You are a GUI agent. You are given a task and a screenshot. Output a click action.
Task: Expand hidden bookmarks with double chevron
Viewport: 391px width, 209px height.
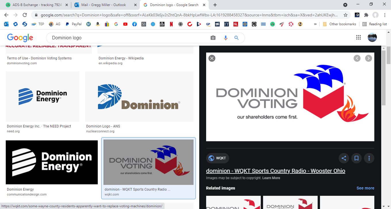[x=315, y=24]
